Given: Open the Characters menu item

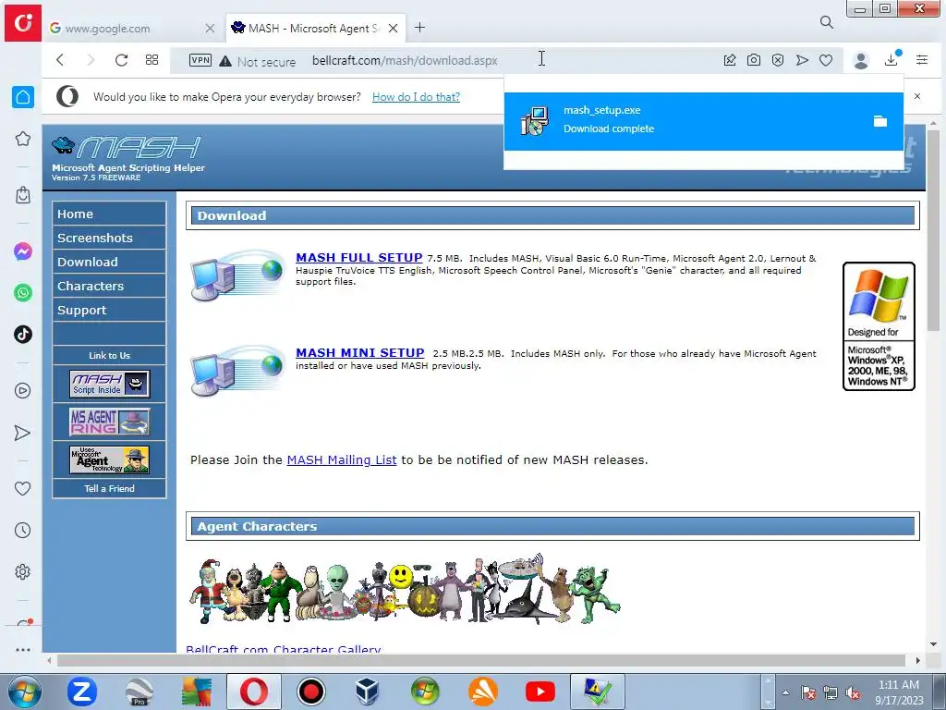Looking at the screenshot, I should tap(109, 287).
